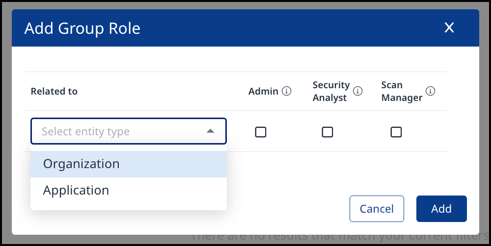The width and height of the screenshot is (491, 246).
Task: Confirm with the Add button
Action: coord(441,209)
